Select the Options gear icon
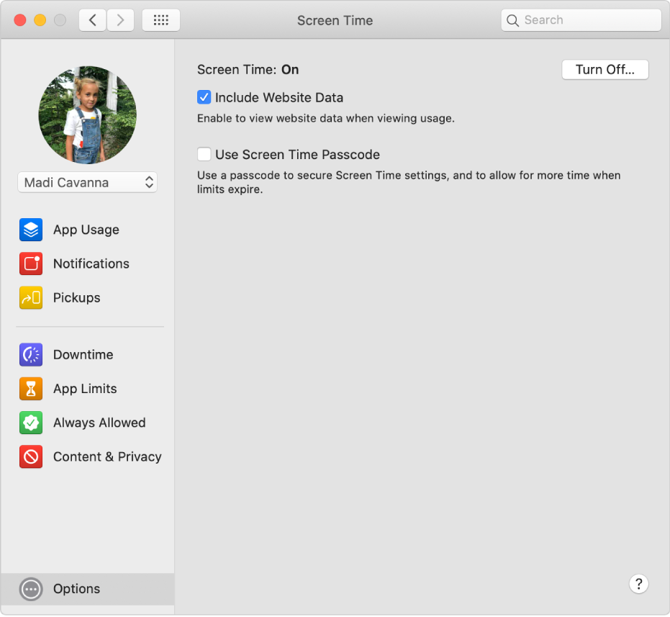Image resolution: width=670 pixels, height=617 pixels. pos(30,589)
